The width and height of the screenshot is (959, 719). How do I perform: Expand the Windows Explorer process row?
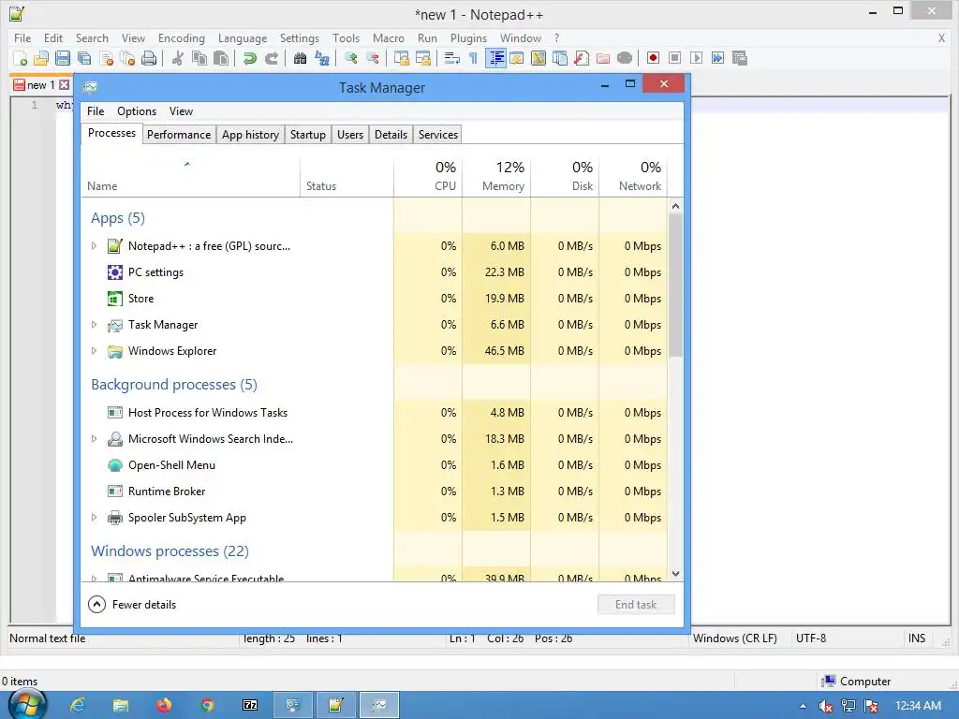pos(94,351)
